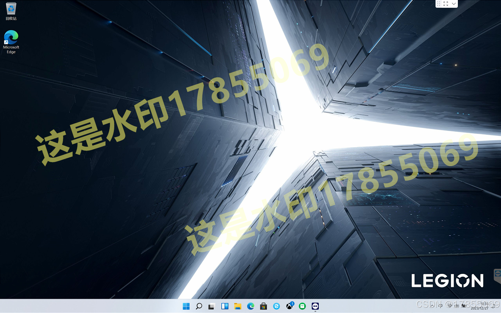Open File Explorer from the taskbar
The width and height of the screenshot is (501, 313).
pos(238,306)
